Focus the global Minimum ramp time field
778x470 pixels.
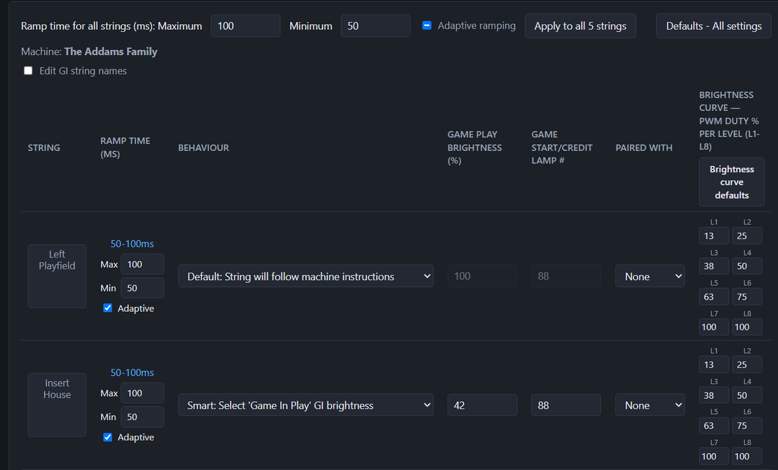[375, 26]
